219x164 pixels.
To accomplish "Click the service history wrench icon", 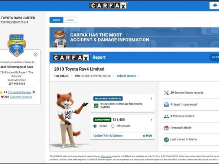I will coord(166,93).
